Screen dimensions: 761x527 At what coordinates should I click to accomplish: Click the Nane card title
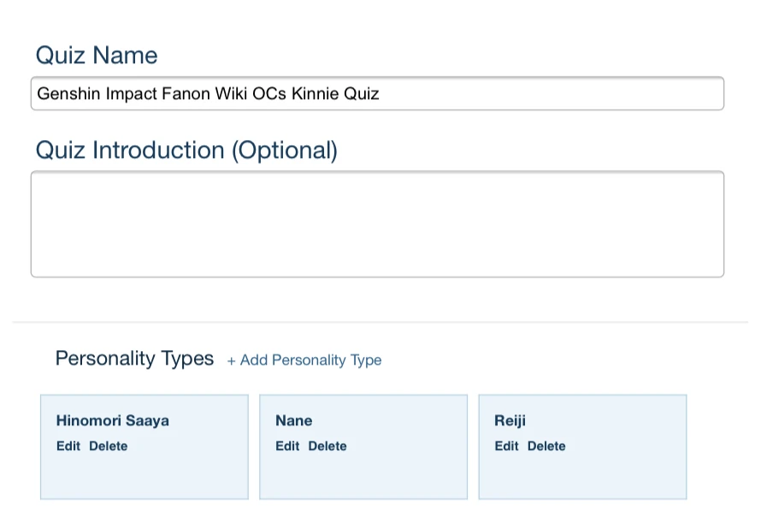294,420
